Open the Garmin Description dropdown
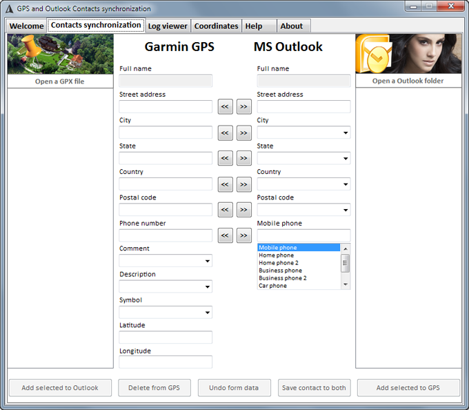Screen dimensions: 469x410 [x=208, y=286]
